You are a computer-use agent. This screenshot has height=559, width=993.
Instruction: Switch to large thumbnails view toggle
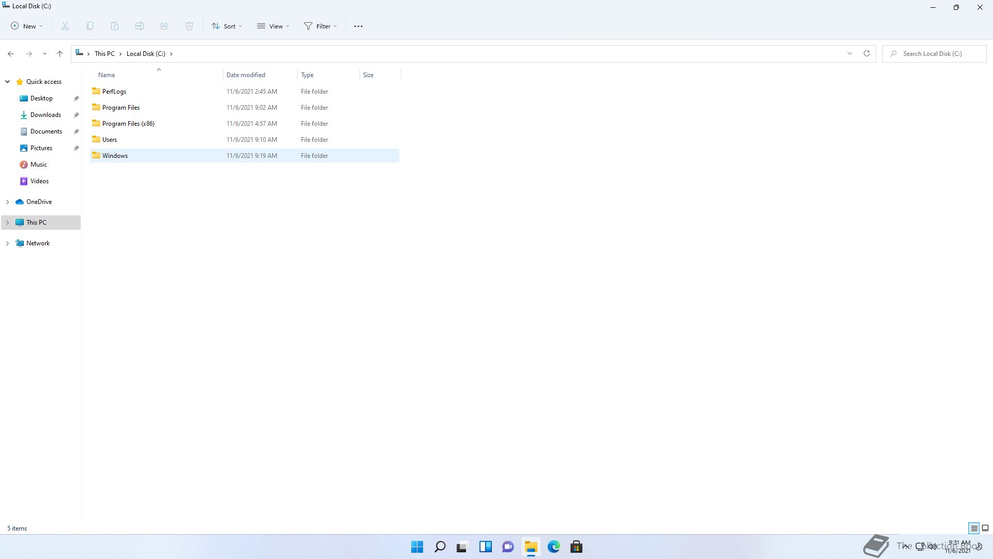pos(985,528)
